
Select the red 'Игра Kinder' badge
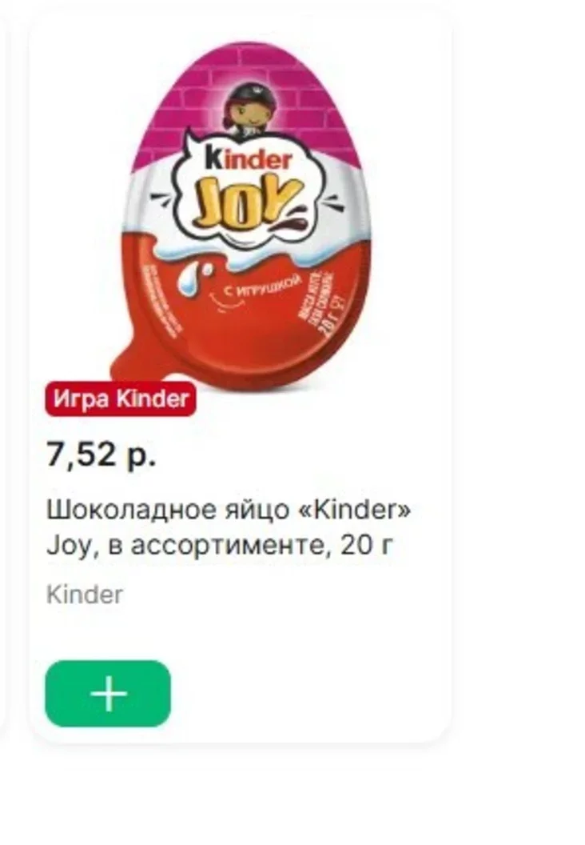(121, 398)
